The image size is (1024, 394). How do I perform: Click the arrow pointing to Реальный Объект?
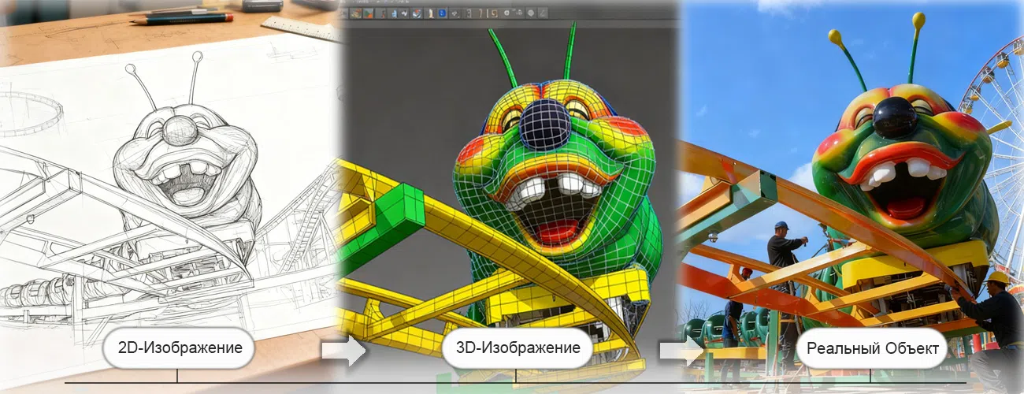pos(681,350)
